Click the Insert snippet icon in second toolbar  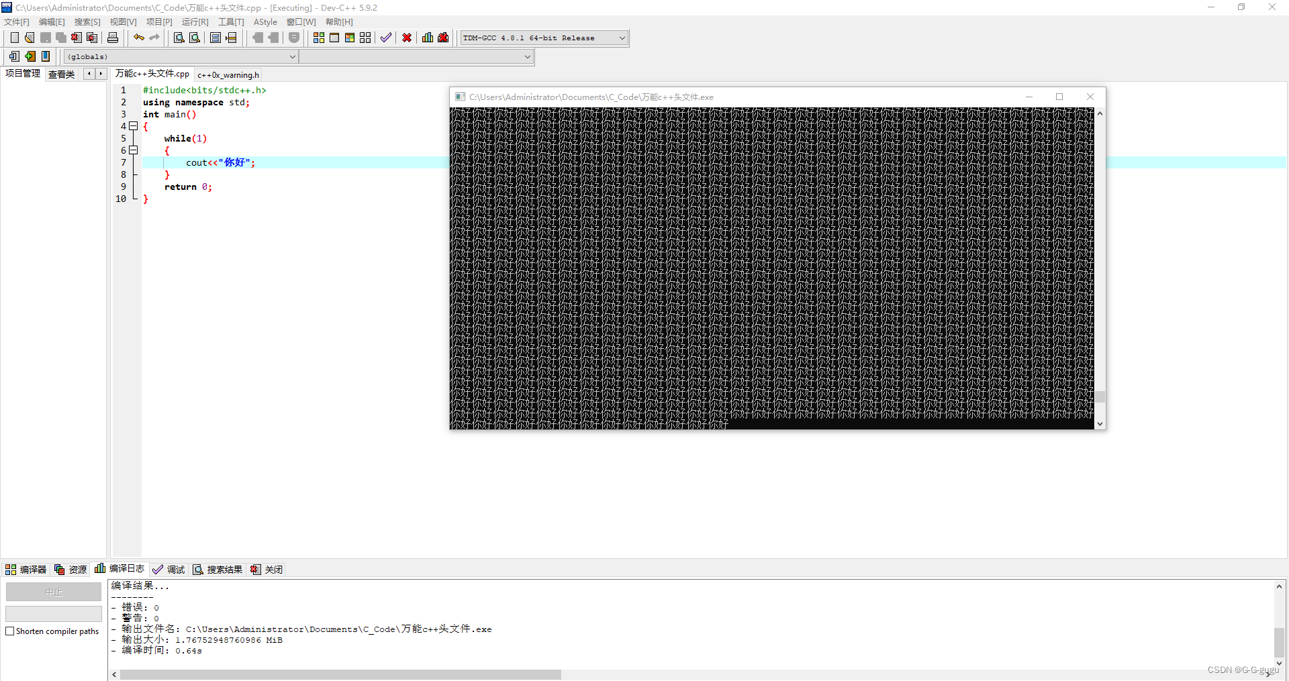point(14,56)
